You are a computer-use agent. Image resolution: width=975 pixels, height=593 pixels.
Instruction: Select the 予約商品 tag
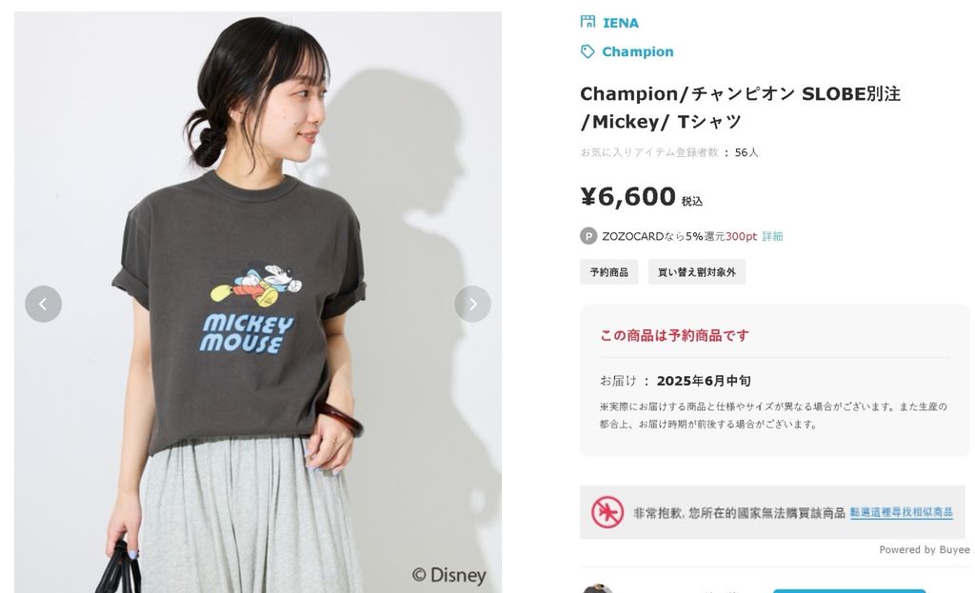coord(609,272)
